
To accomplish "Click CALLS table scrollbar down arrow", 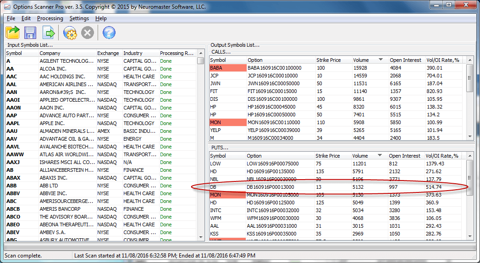I will click(x=470, y=137).
